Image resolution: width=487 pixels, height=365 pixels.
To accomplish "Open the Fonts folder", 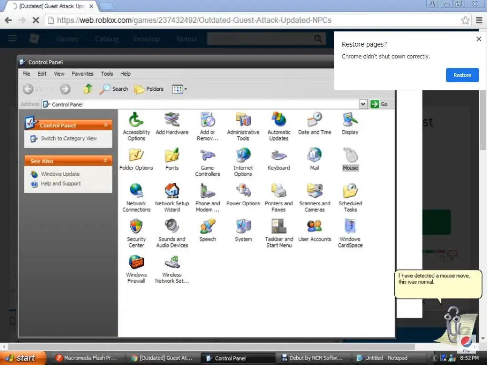I will pyautogui.click(x=172, y=159).
